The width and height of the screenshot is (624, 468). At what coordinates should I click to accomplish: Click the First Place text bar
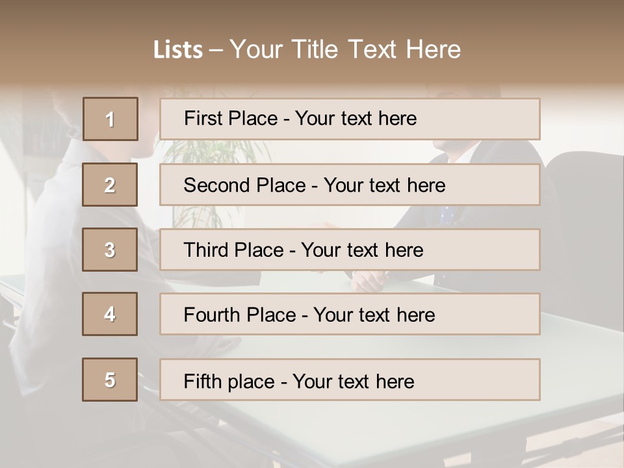[x=350, y=119]
